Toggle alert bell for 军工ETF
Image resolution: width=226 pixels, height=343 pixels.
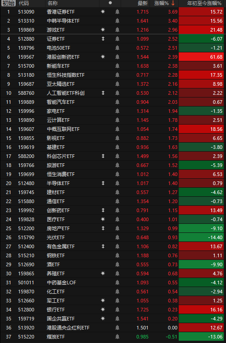(118, 301)
